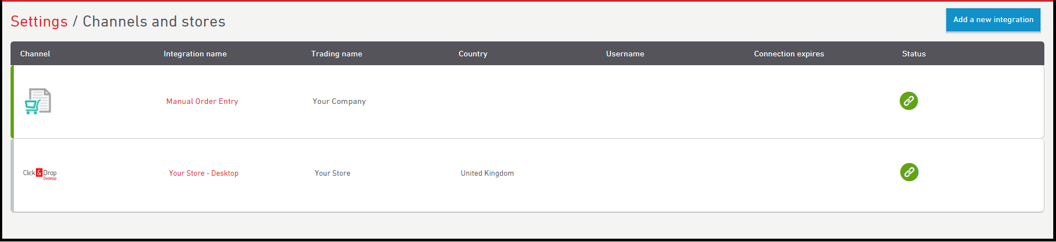Click the green link status icon for Your Store - Desktop

pyautogui.click(x=909, y=172)
